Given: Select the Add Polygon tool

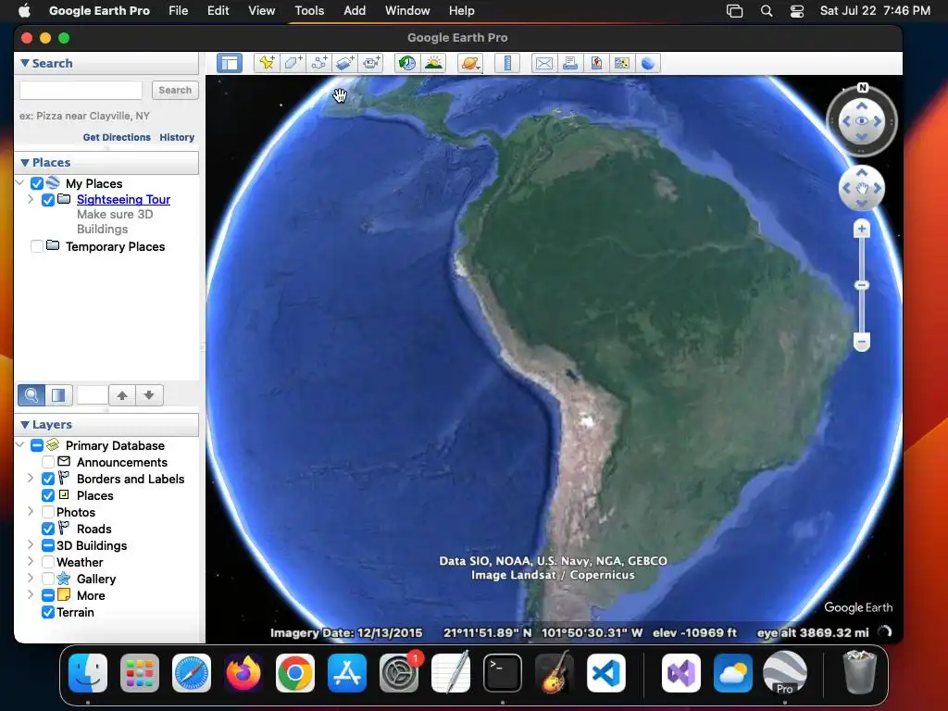Looking at the screenshot, I should click(293, 63).
